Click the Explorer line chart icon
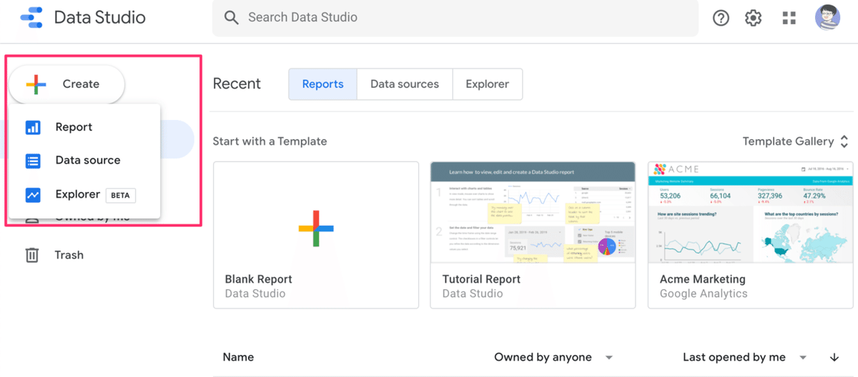The height and width of the screenshot is (377, 858). [x=33, y=194]
